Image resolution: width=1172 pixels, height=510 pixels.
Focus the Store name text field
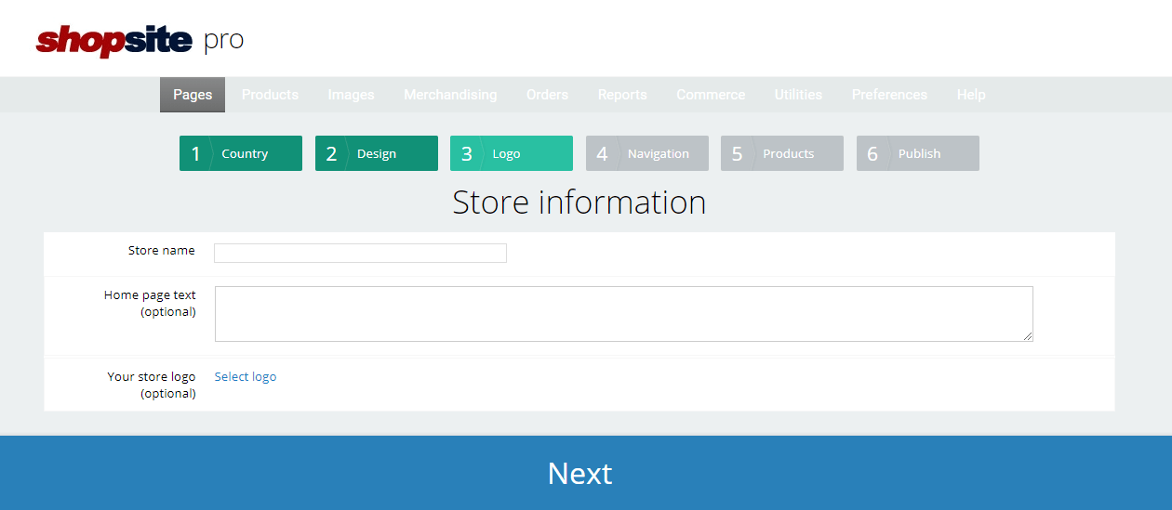pos(360,253)
